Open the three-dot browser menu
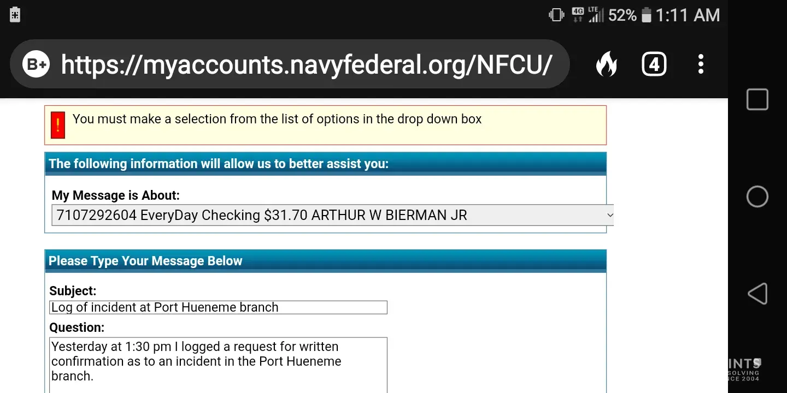 701,64
